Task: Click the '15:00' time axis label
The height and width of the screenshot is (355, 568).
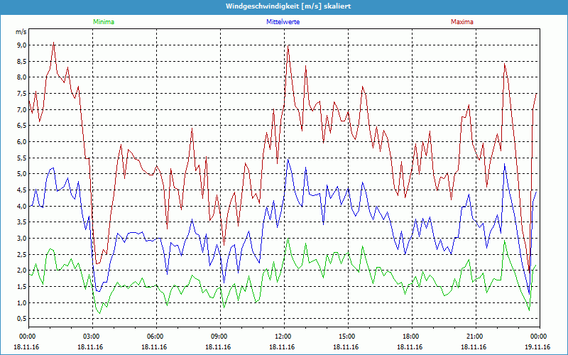Action: pyautogui.click(x=348, y=337)
